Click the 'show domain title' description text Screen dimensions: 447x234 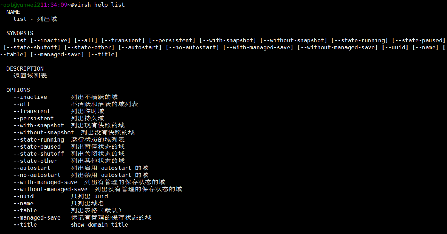point(100,225)
